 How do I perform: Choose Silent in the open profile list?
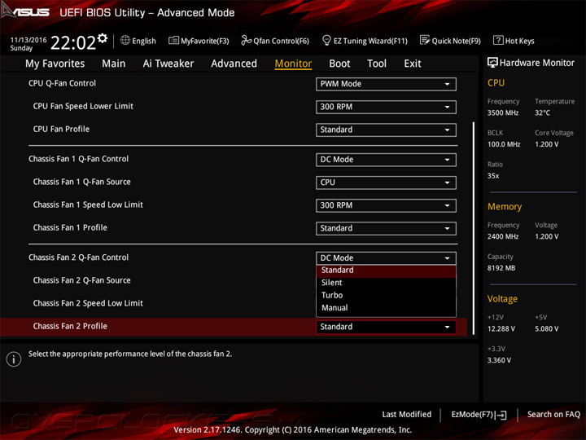386,283
